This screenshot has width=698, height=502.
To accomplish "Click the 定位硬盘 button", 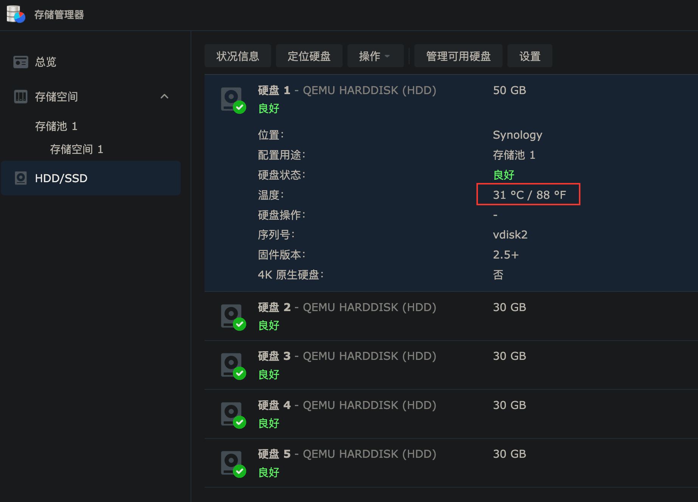I will (309, 56).
